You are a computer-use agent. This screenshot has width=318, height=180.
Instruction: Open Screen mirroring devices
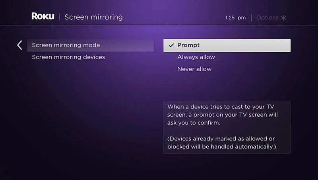pyautogui.click(x=68, y=57)
